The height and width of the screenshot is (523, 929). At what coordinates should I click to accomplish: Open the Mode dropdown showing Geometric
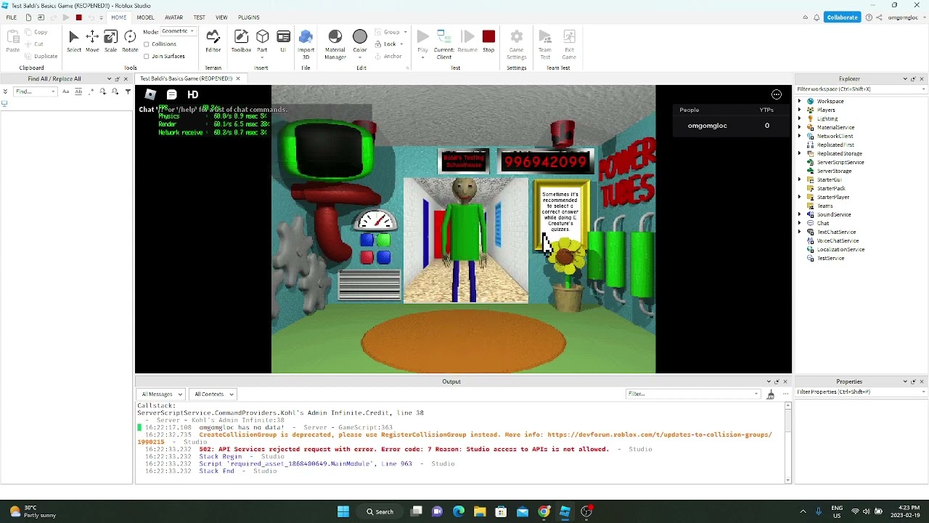pos(178,31)
